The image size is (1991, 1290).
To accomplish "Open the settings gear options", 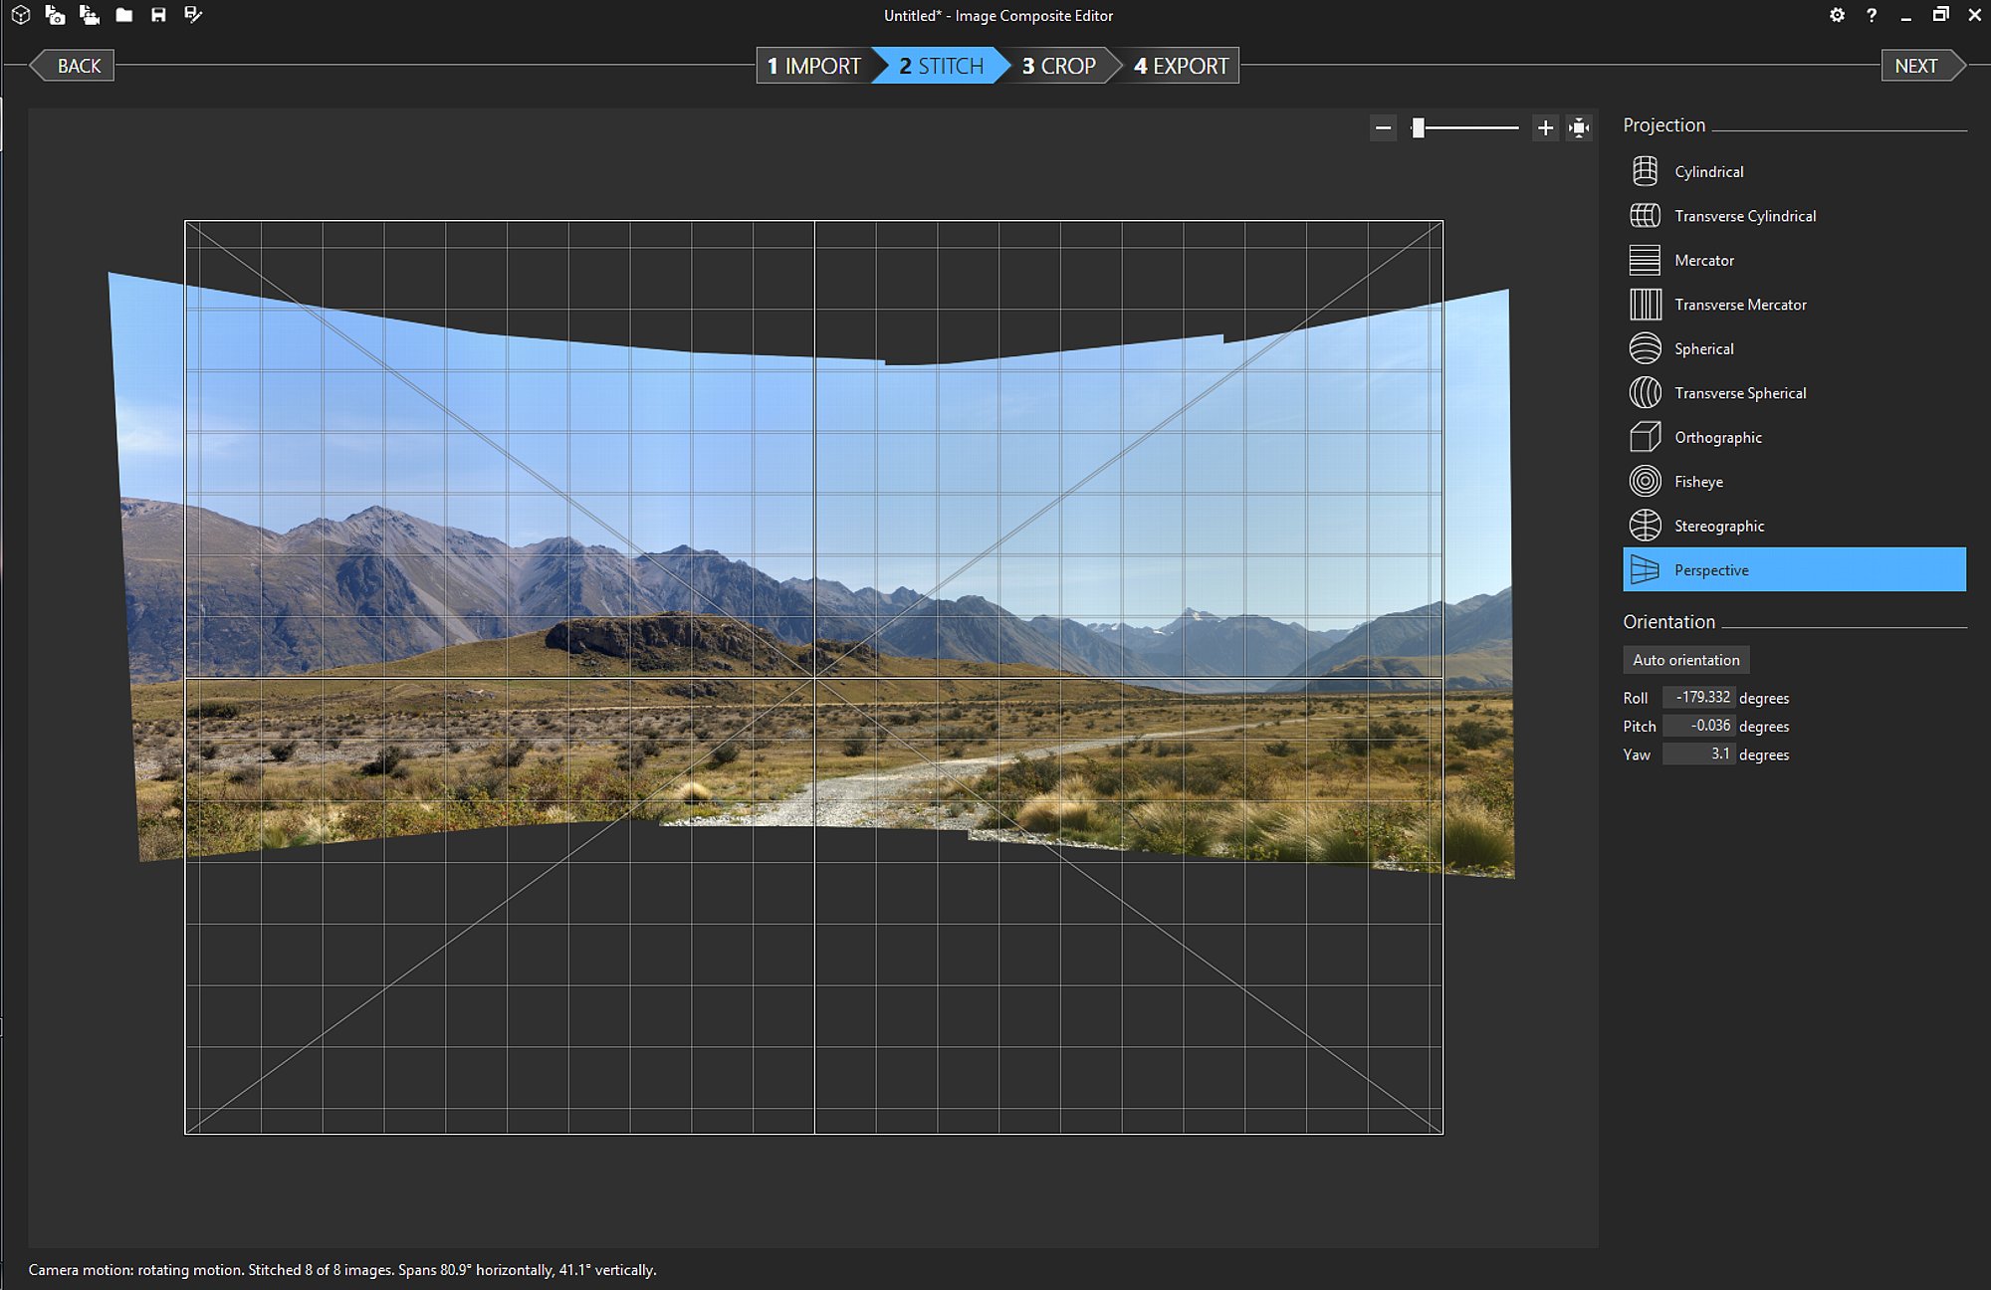I will [1837, 15].
